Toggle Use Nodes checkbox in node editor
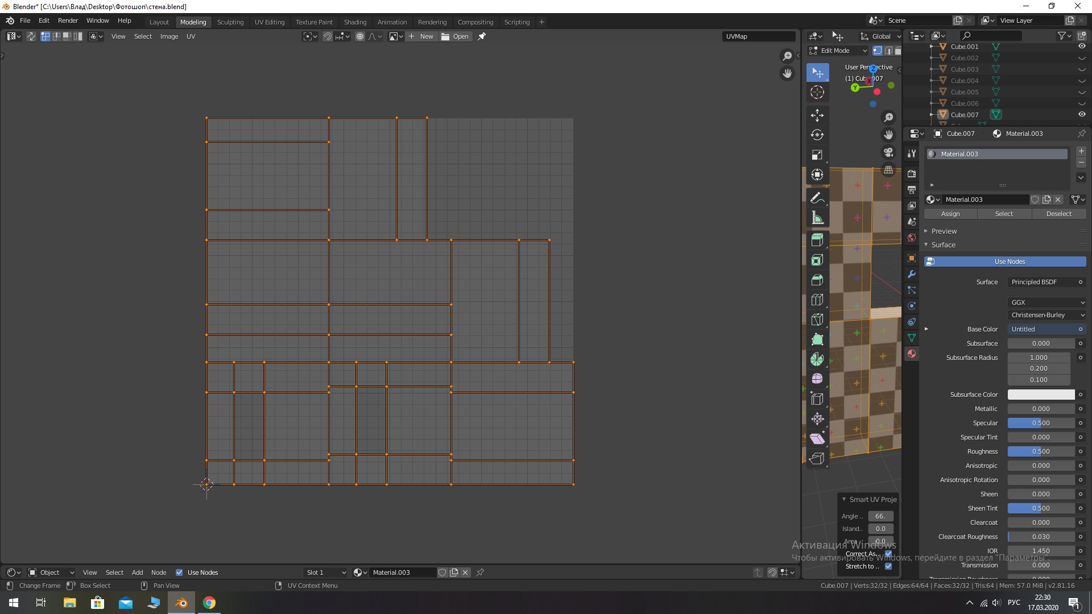The image size is (1092, 614). [179, 572]
